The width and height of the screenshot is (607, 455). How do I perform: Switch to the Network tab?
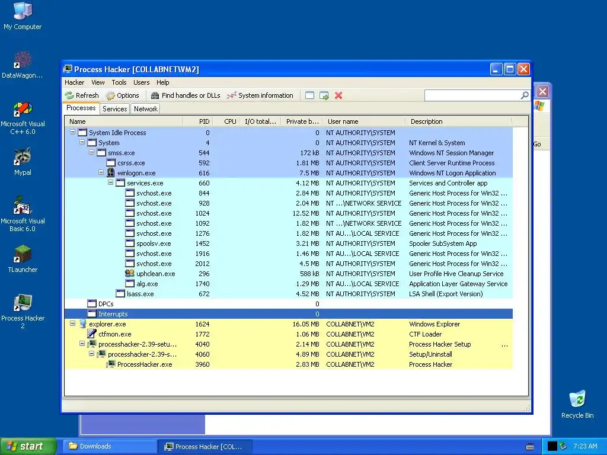[x=146, y=109]
